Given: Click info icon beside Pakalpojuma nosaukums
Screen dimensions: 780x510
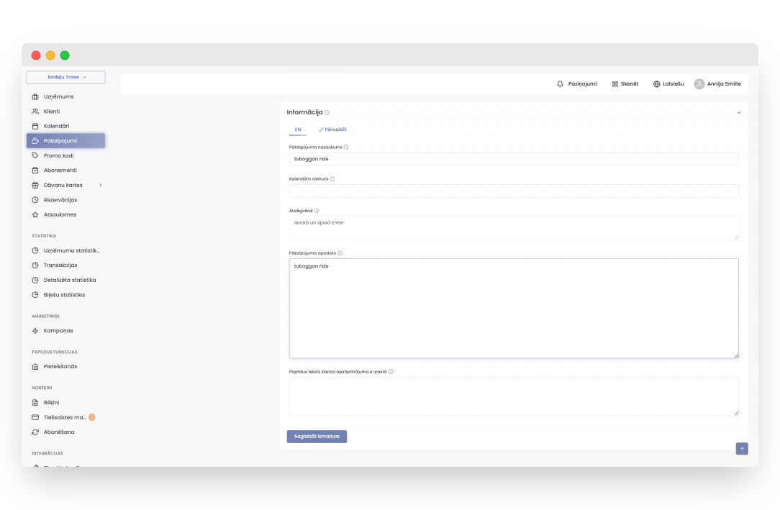Looking at the screenshot, I should click(x=346, y=147).
